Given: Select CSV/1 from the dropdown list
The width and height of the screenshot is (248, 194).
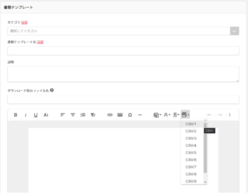Looking at the screenshot, I should click(x=191, y=124).
